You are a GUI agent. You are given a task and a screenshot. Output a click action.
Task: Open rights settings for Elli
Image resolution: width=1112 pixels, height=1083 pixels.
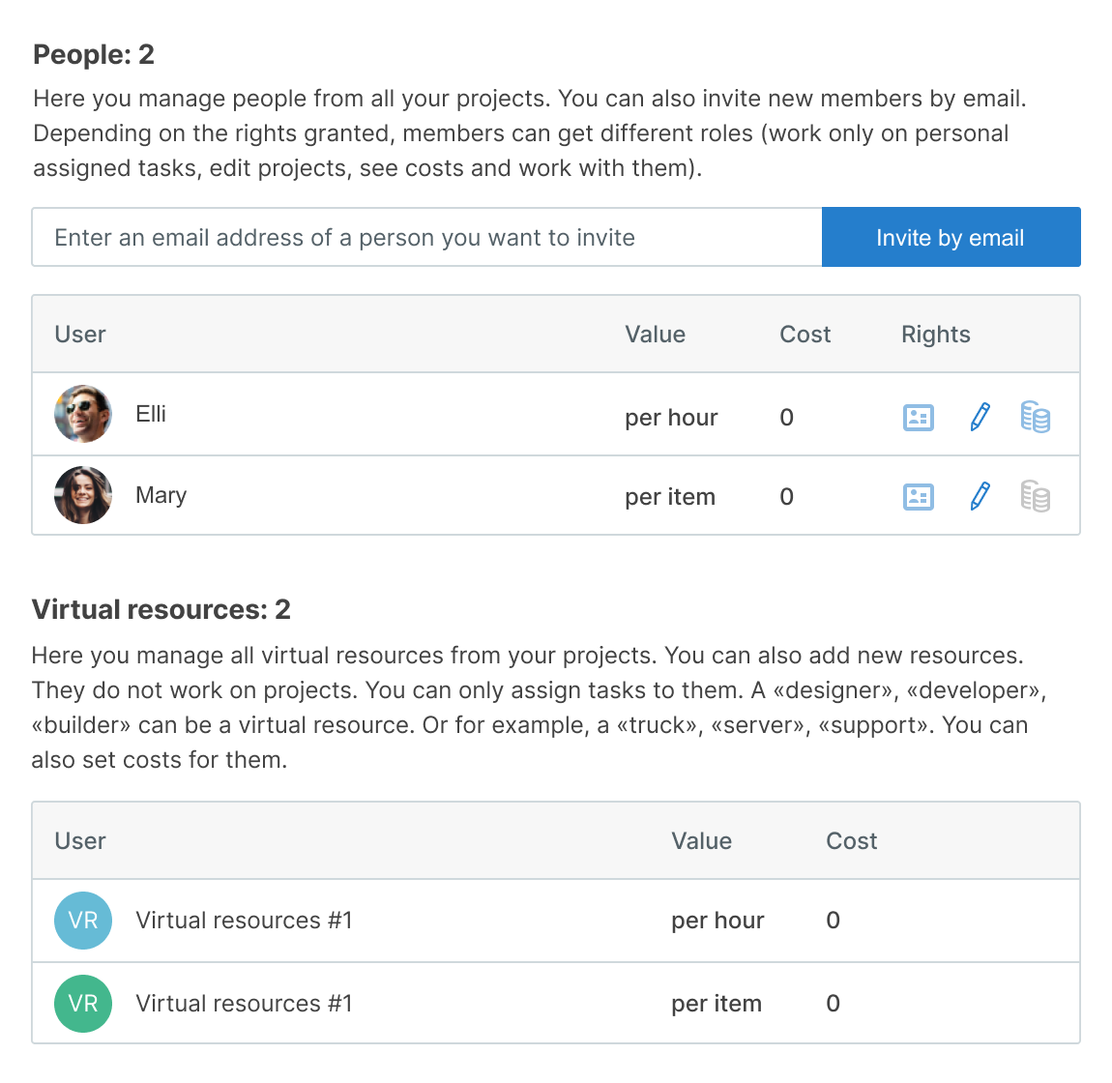918,417
